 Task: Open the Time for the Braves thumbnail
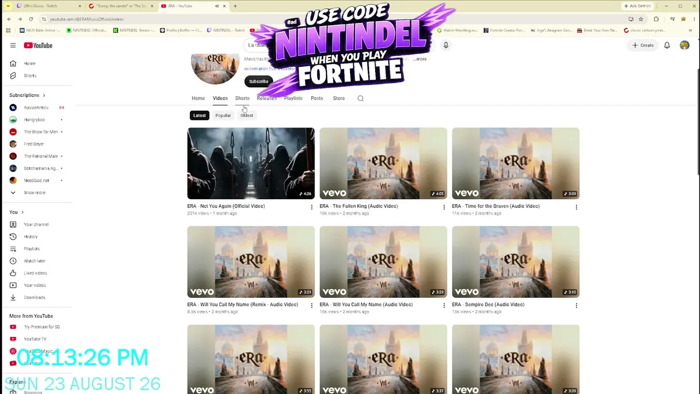tap(516, 164)
